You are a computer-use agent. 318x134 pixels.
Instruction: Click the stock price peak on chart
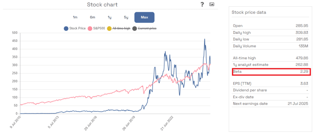point(204,39)
